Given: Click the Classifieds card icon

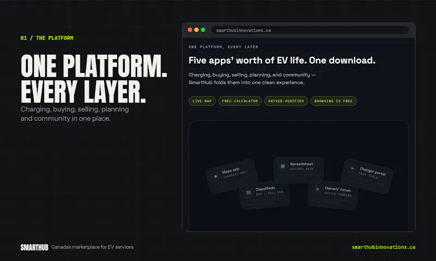Looking at the screenshot, I should click(249, 192).
